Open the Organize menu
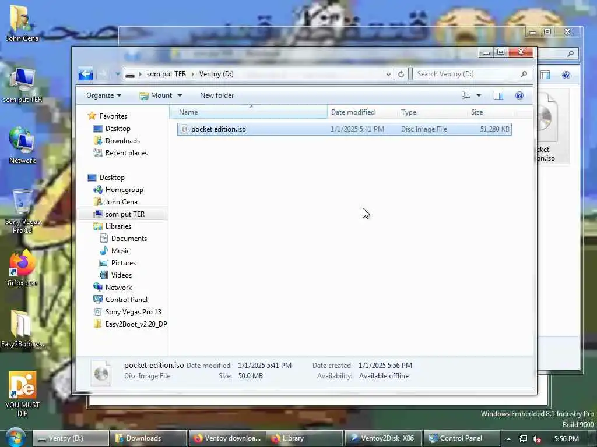This screenshot has height=447, width=597. click(x=104, y=95)
